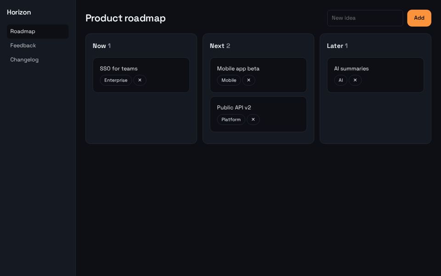Remove the SSO for teams card
441x276 pixels.
(x=140, y=80)
